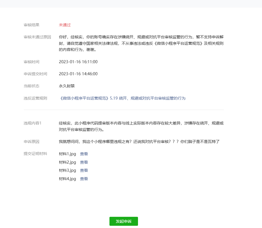This screenshot has width=262, height=228.
Task: View 材料2.jpg via its 查看 link
Action: tap(84, 162)
